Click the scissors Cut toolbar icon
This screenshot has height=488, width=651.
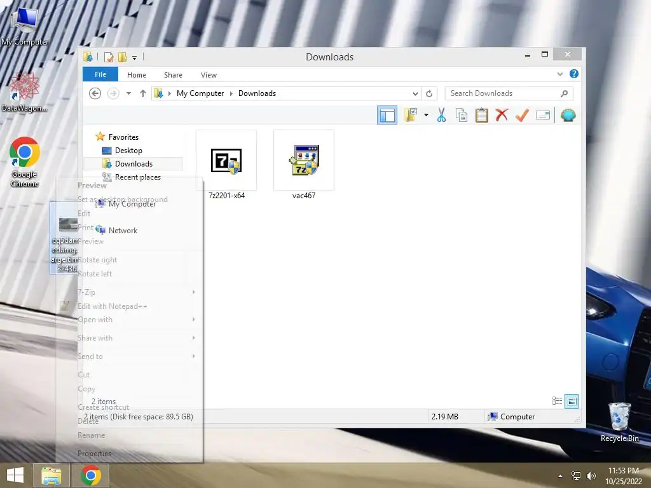(x=441, y=115)
